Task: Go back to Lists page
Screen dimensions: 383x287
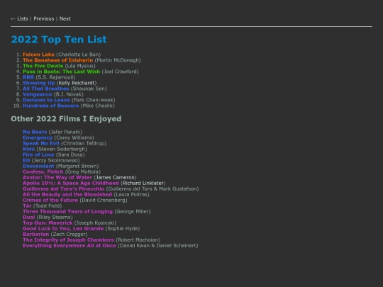Action: click(x=19, y=19)
